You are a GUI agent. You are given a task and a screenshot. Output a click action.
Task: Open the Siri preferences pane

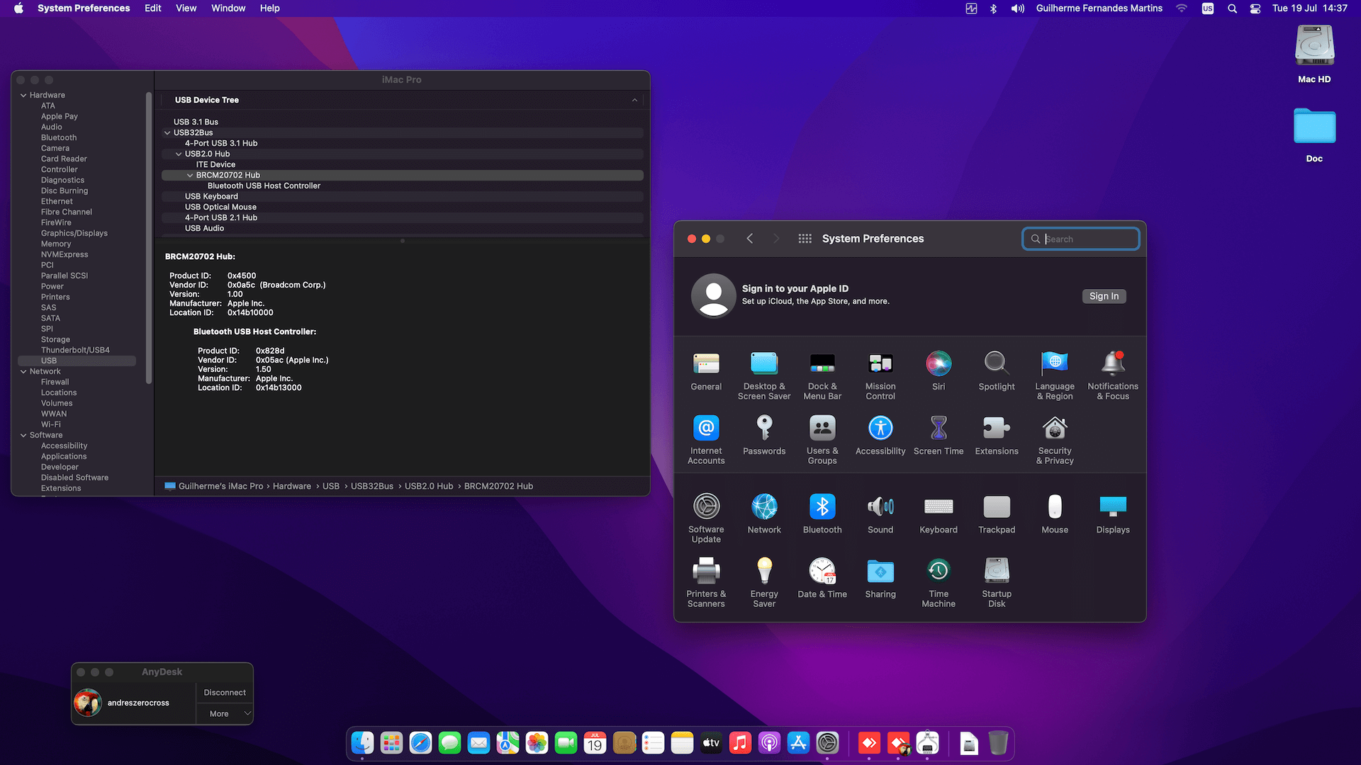point(939,371)
